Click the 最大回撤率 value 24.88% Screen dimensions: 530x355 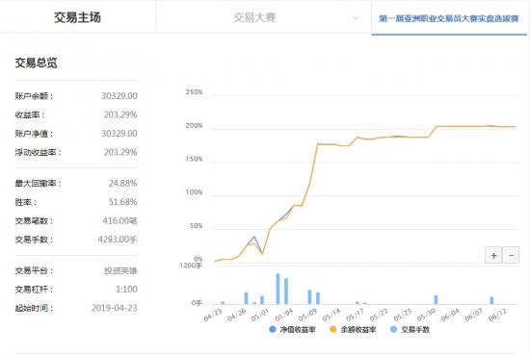coord(122,183)
